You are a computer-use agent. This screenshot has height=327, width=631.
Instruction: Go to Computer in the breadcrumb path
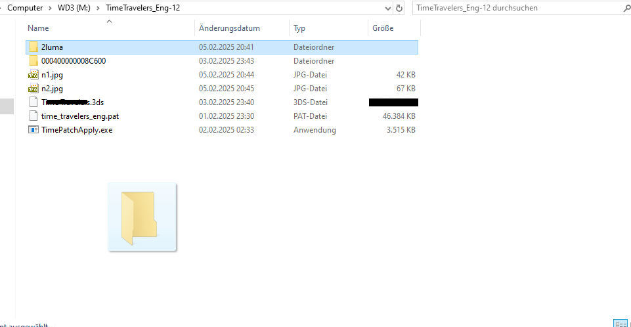pos(25,8)
